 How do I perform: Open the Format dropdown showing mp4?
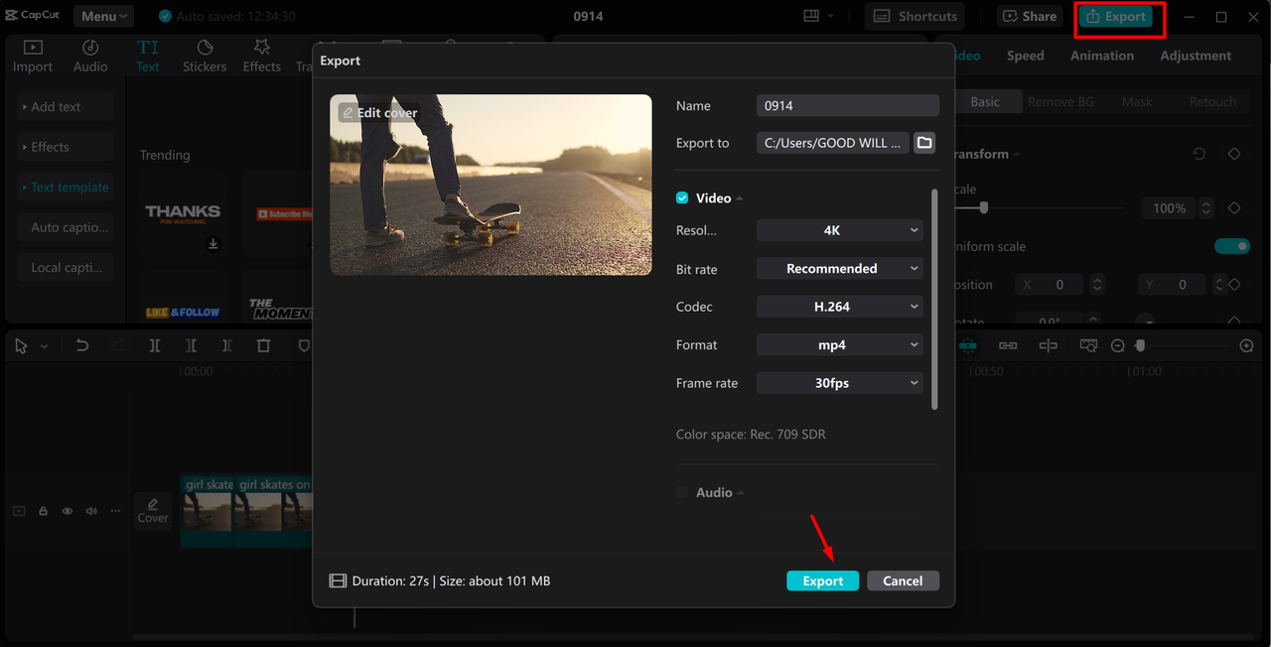(840, 345)
